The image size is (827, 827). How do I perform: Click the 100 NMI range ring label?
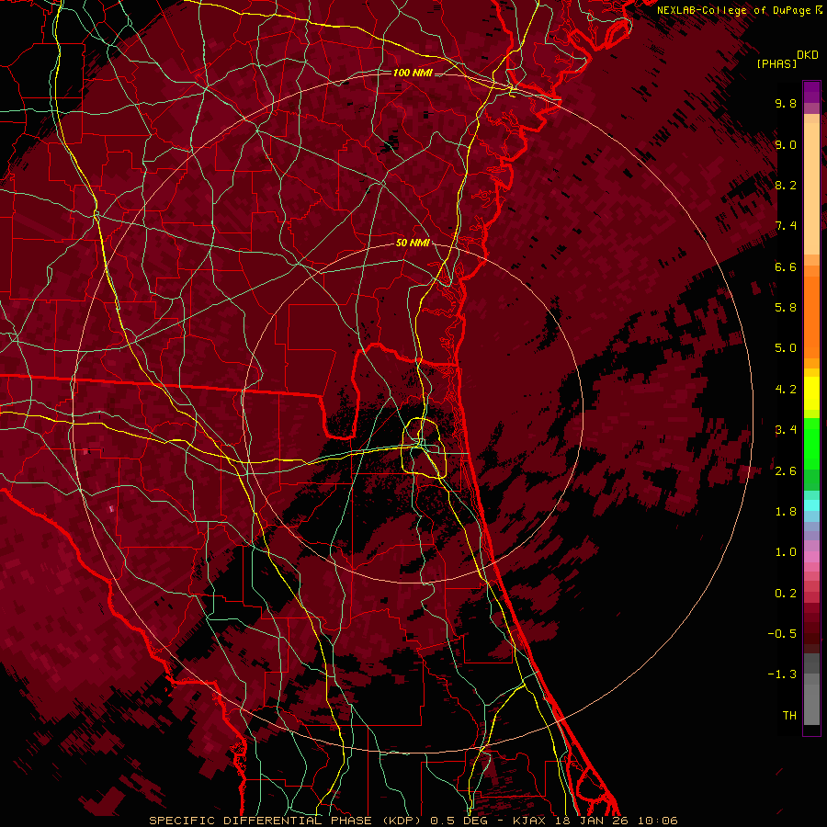413,73
